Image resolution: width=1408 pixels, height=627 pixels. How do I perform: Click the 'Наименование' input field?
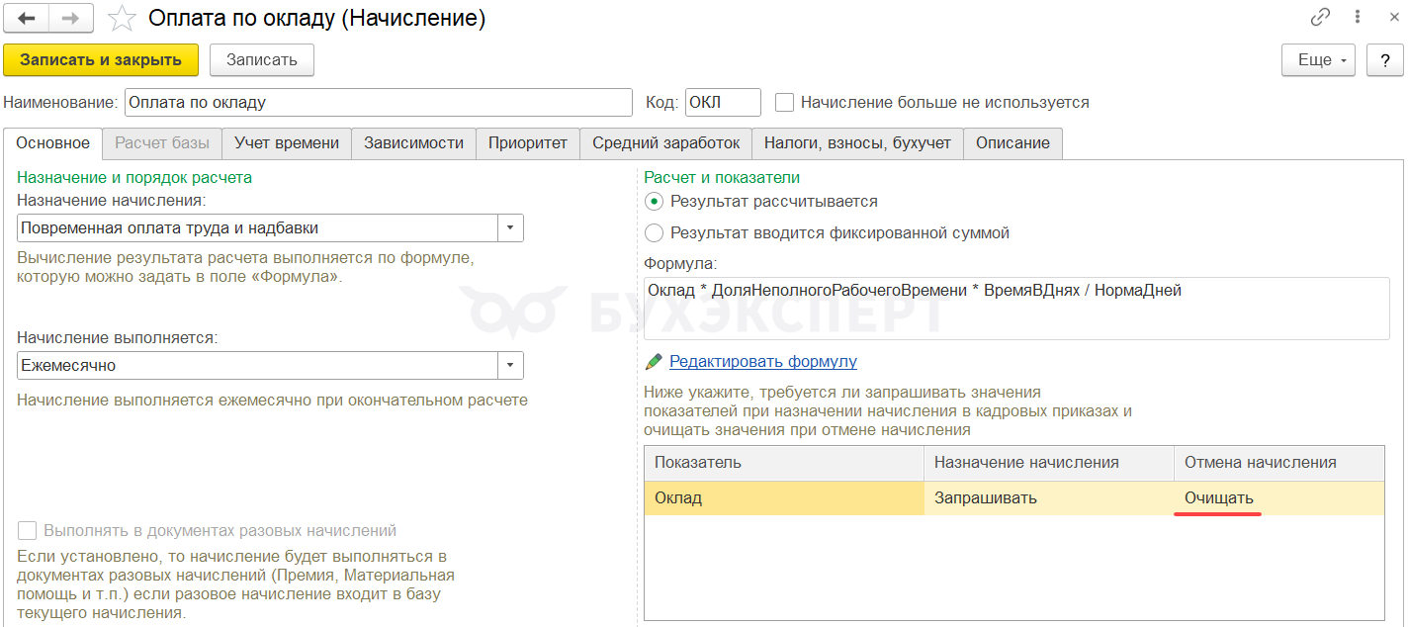tap(379, 102)
